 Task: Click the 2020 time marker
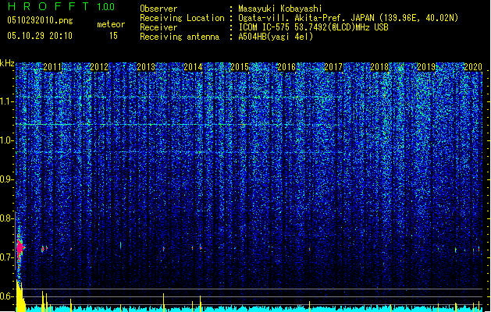[473, 67]
